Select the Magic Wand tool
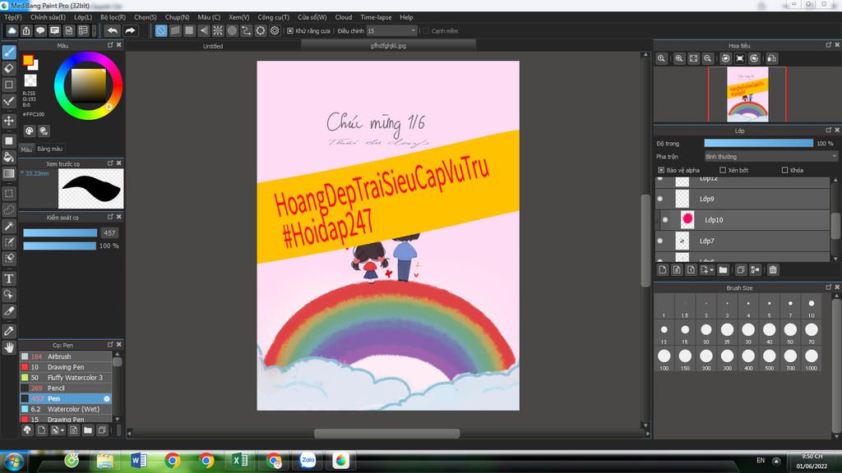The height and width of the screenshot is (473, 842). tap(9, 226)
